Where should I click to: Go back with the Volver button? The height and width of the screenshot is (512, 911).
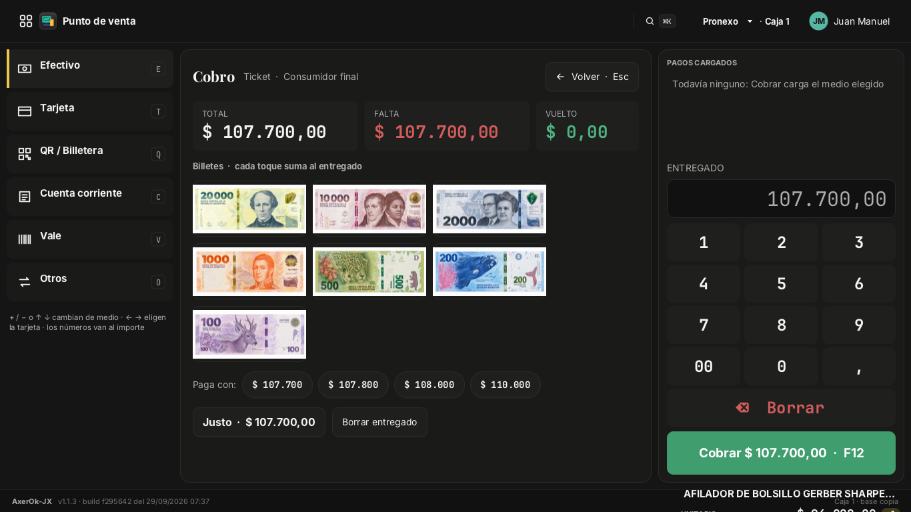click(x=592, y=77)
